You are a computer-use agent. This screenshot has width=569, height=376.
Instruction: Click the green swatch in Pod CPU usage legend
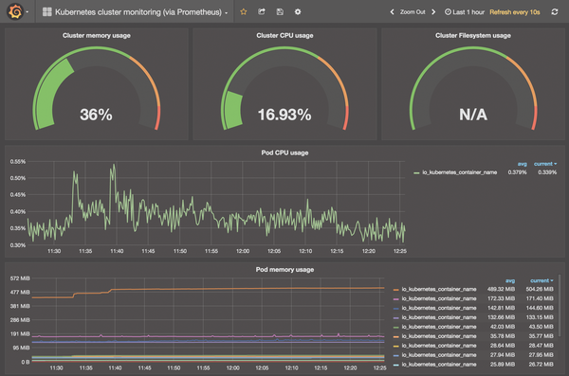416,172
